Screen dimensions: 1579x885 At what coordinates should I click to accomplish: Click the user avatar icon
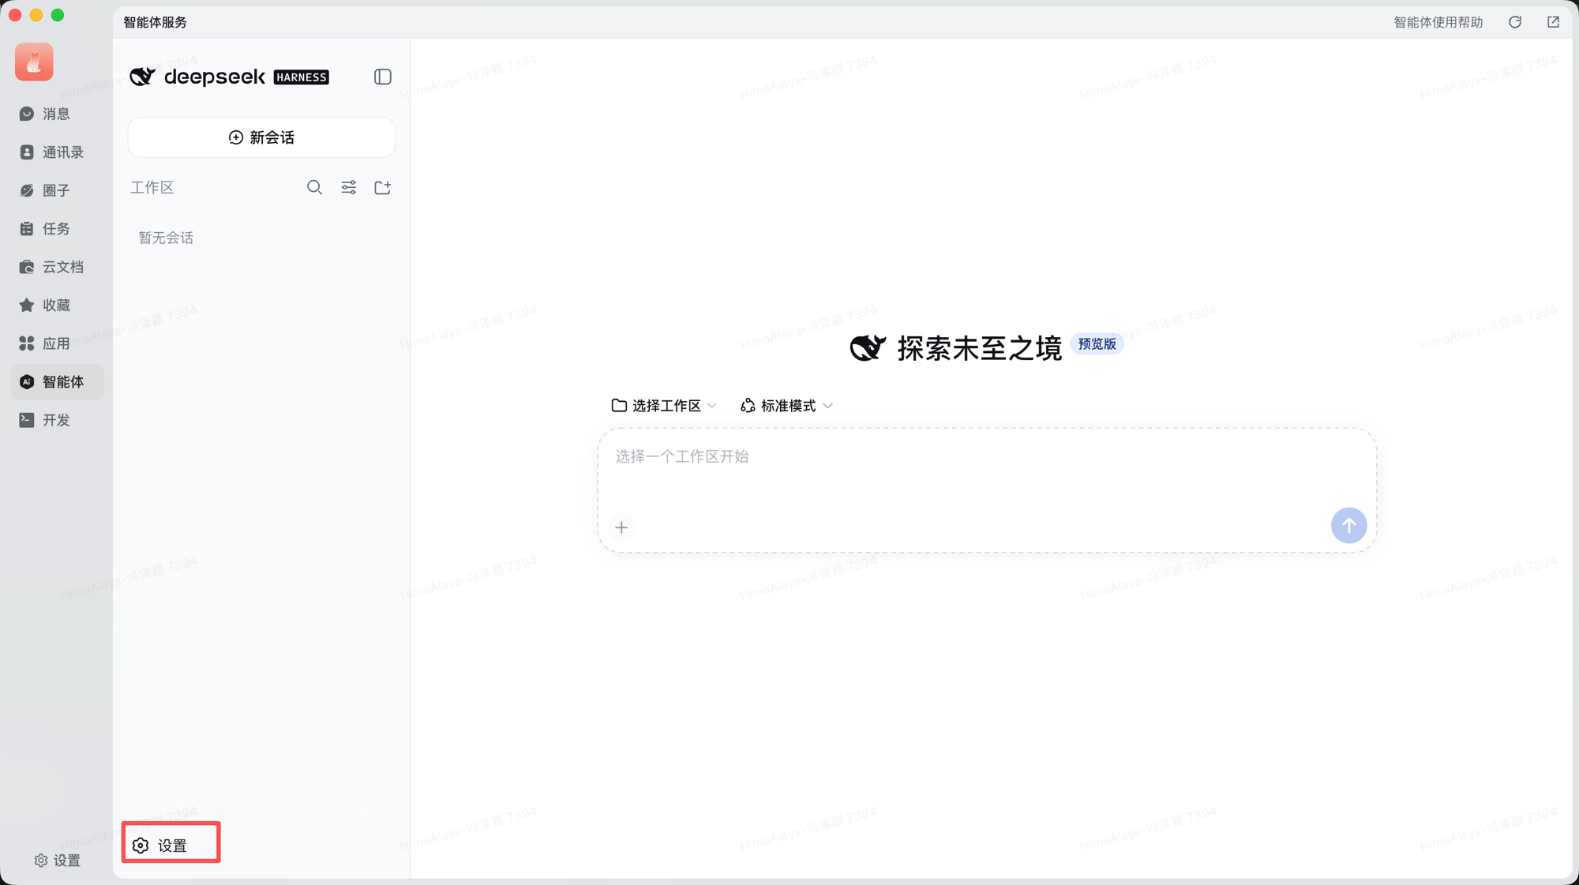tap(34, 62)
